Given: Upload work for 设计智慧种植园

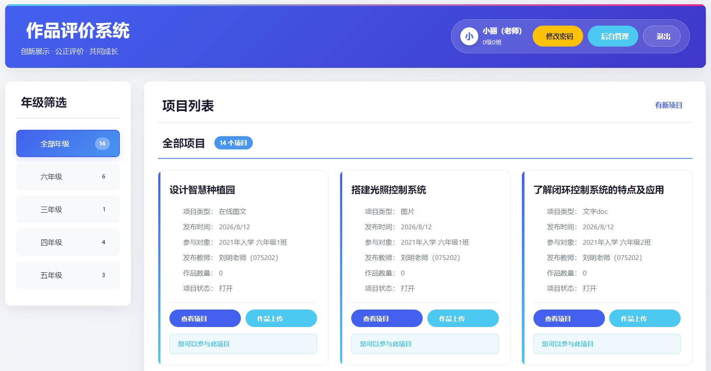Looking at the screenshot, I should coord(281,318).
